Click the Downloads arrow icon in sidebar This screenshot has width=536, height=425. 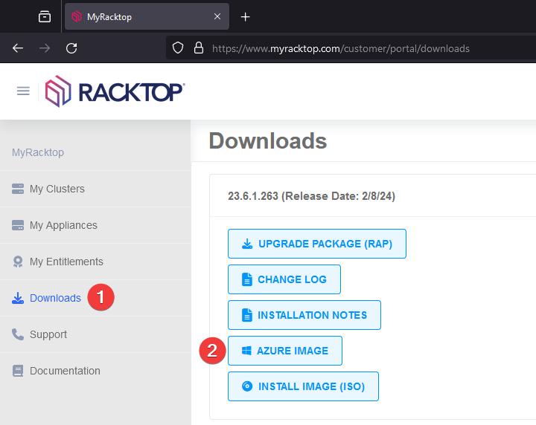(x=18, y=298)
